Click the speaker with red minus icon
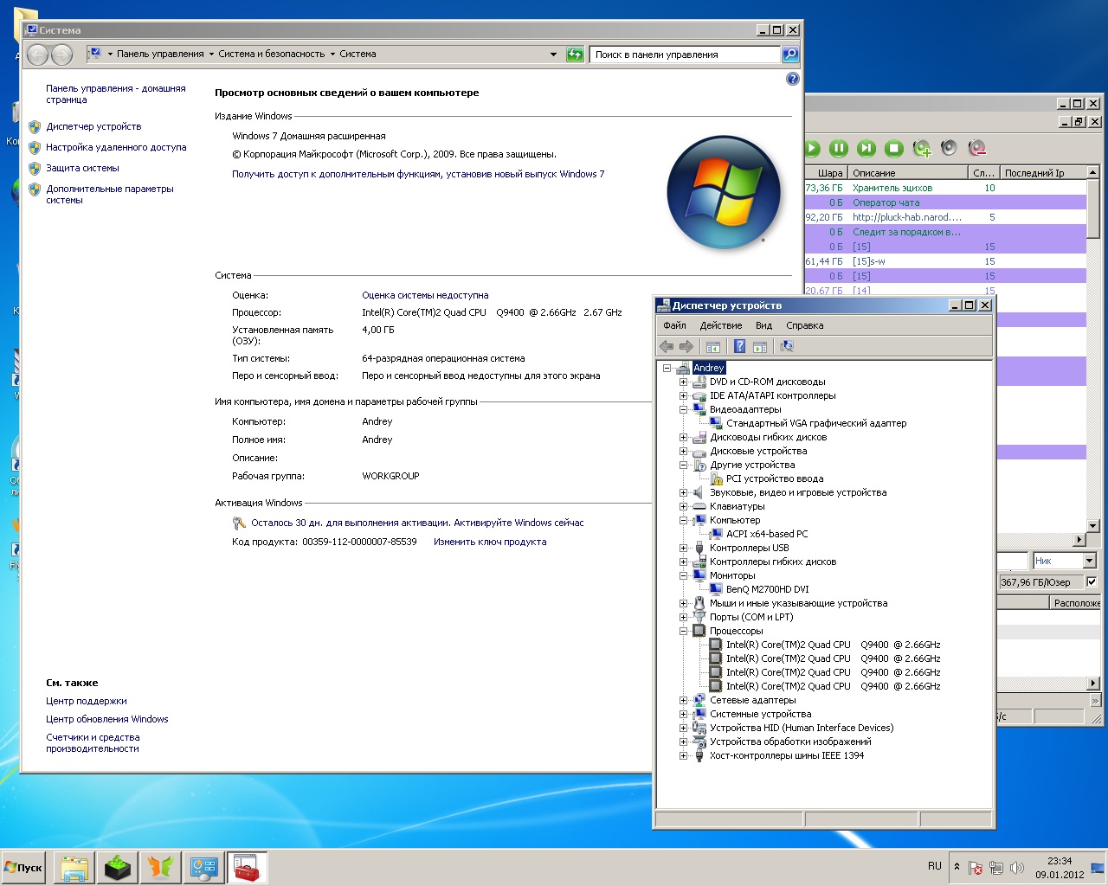1108x886 pixels. pyautogui.click(x=977, y=148)
